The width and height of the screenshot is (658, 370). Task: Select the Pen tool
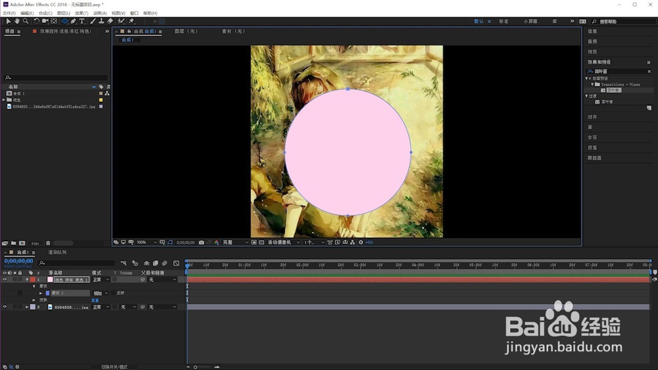(x=74, y=21)
